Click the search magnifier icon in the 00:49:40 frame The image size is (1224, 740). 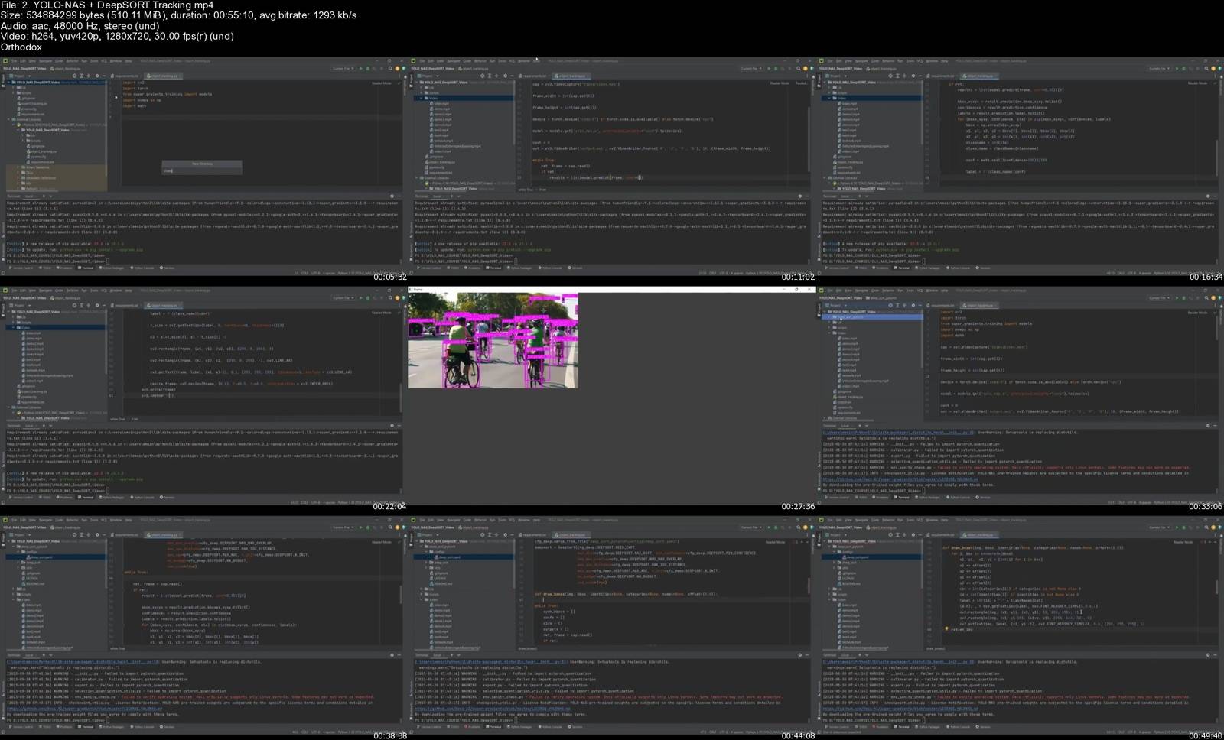point(1206,527)
